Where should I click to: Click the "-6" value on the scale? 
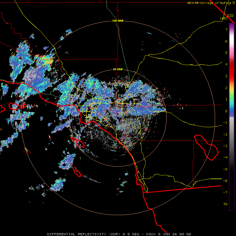click(225, 181)
